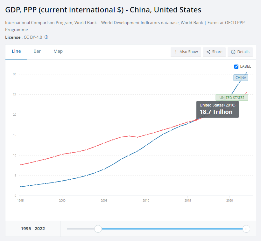This screenshot has width=261, height=241.
Task: Click the 1995 - 2022 year range text
Action: tap(33, 229)
